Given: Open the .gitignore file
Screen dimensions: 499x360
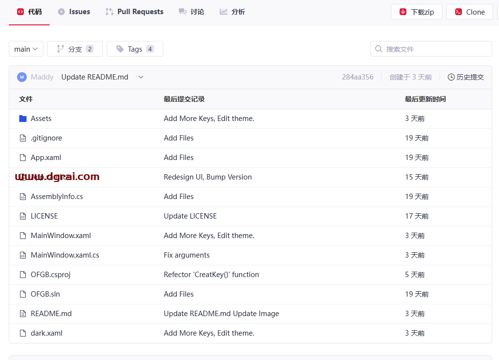Looking at the screenshot, I should [46, 138].
